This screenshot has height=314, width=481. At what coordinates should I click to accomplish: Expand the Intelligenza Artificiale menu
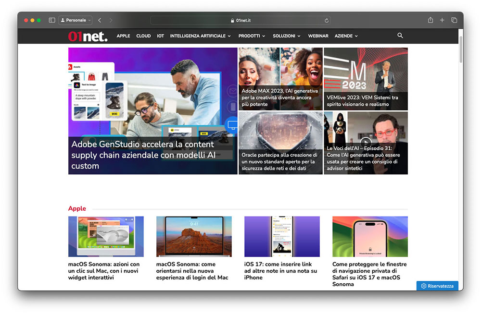(x=200, y=36)
